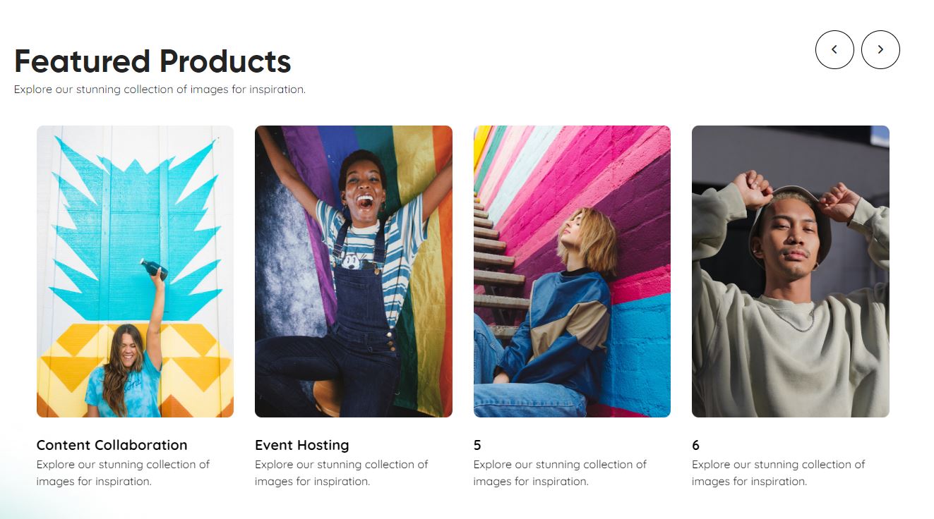
Task: Select the product title labeled 5
Action: (477, 445)
